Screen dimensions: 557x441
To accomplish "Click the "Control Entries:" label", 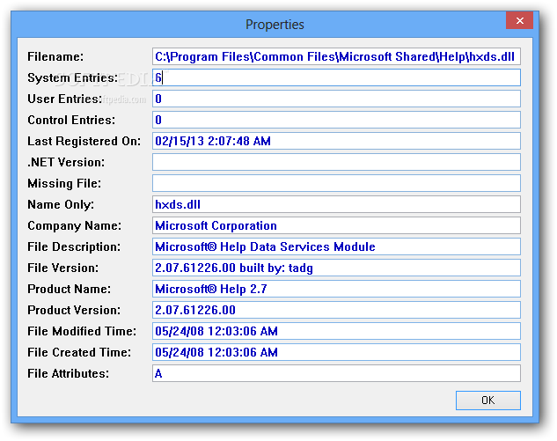I will point(71,120).
